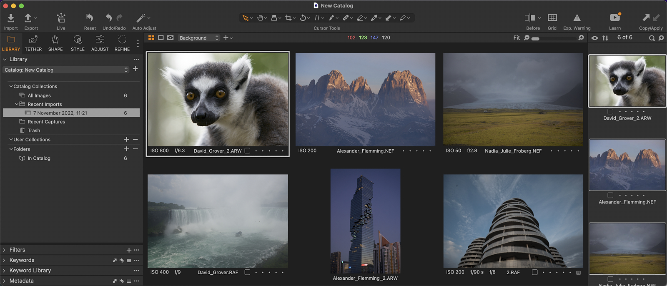Open the Background layer dropdown
Viewport: 667px width, 286px height.
(199, 38)
